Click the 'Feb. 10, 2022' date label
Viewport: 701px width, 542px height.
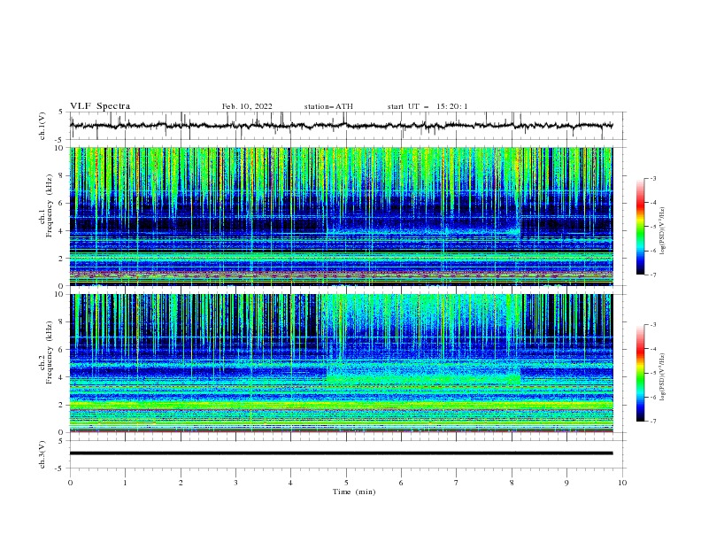point(247,106)
